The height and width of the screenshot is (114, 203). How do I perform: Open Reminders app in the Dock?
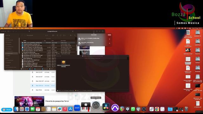click(49, 109)
